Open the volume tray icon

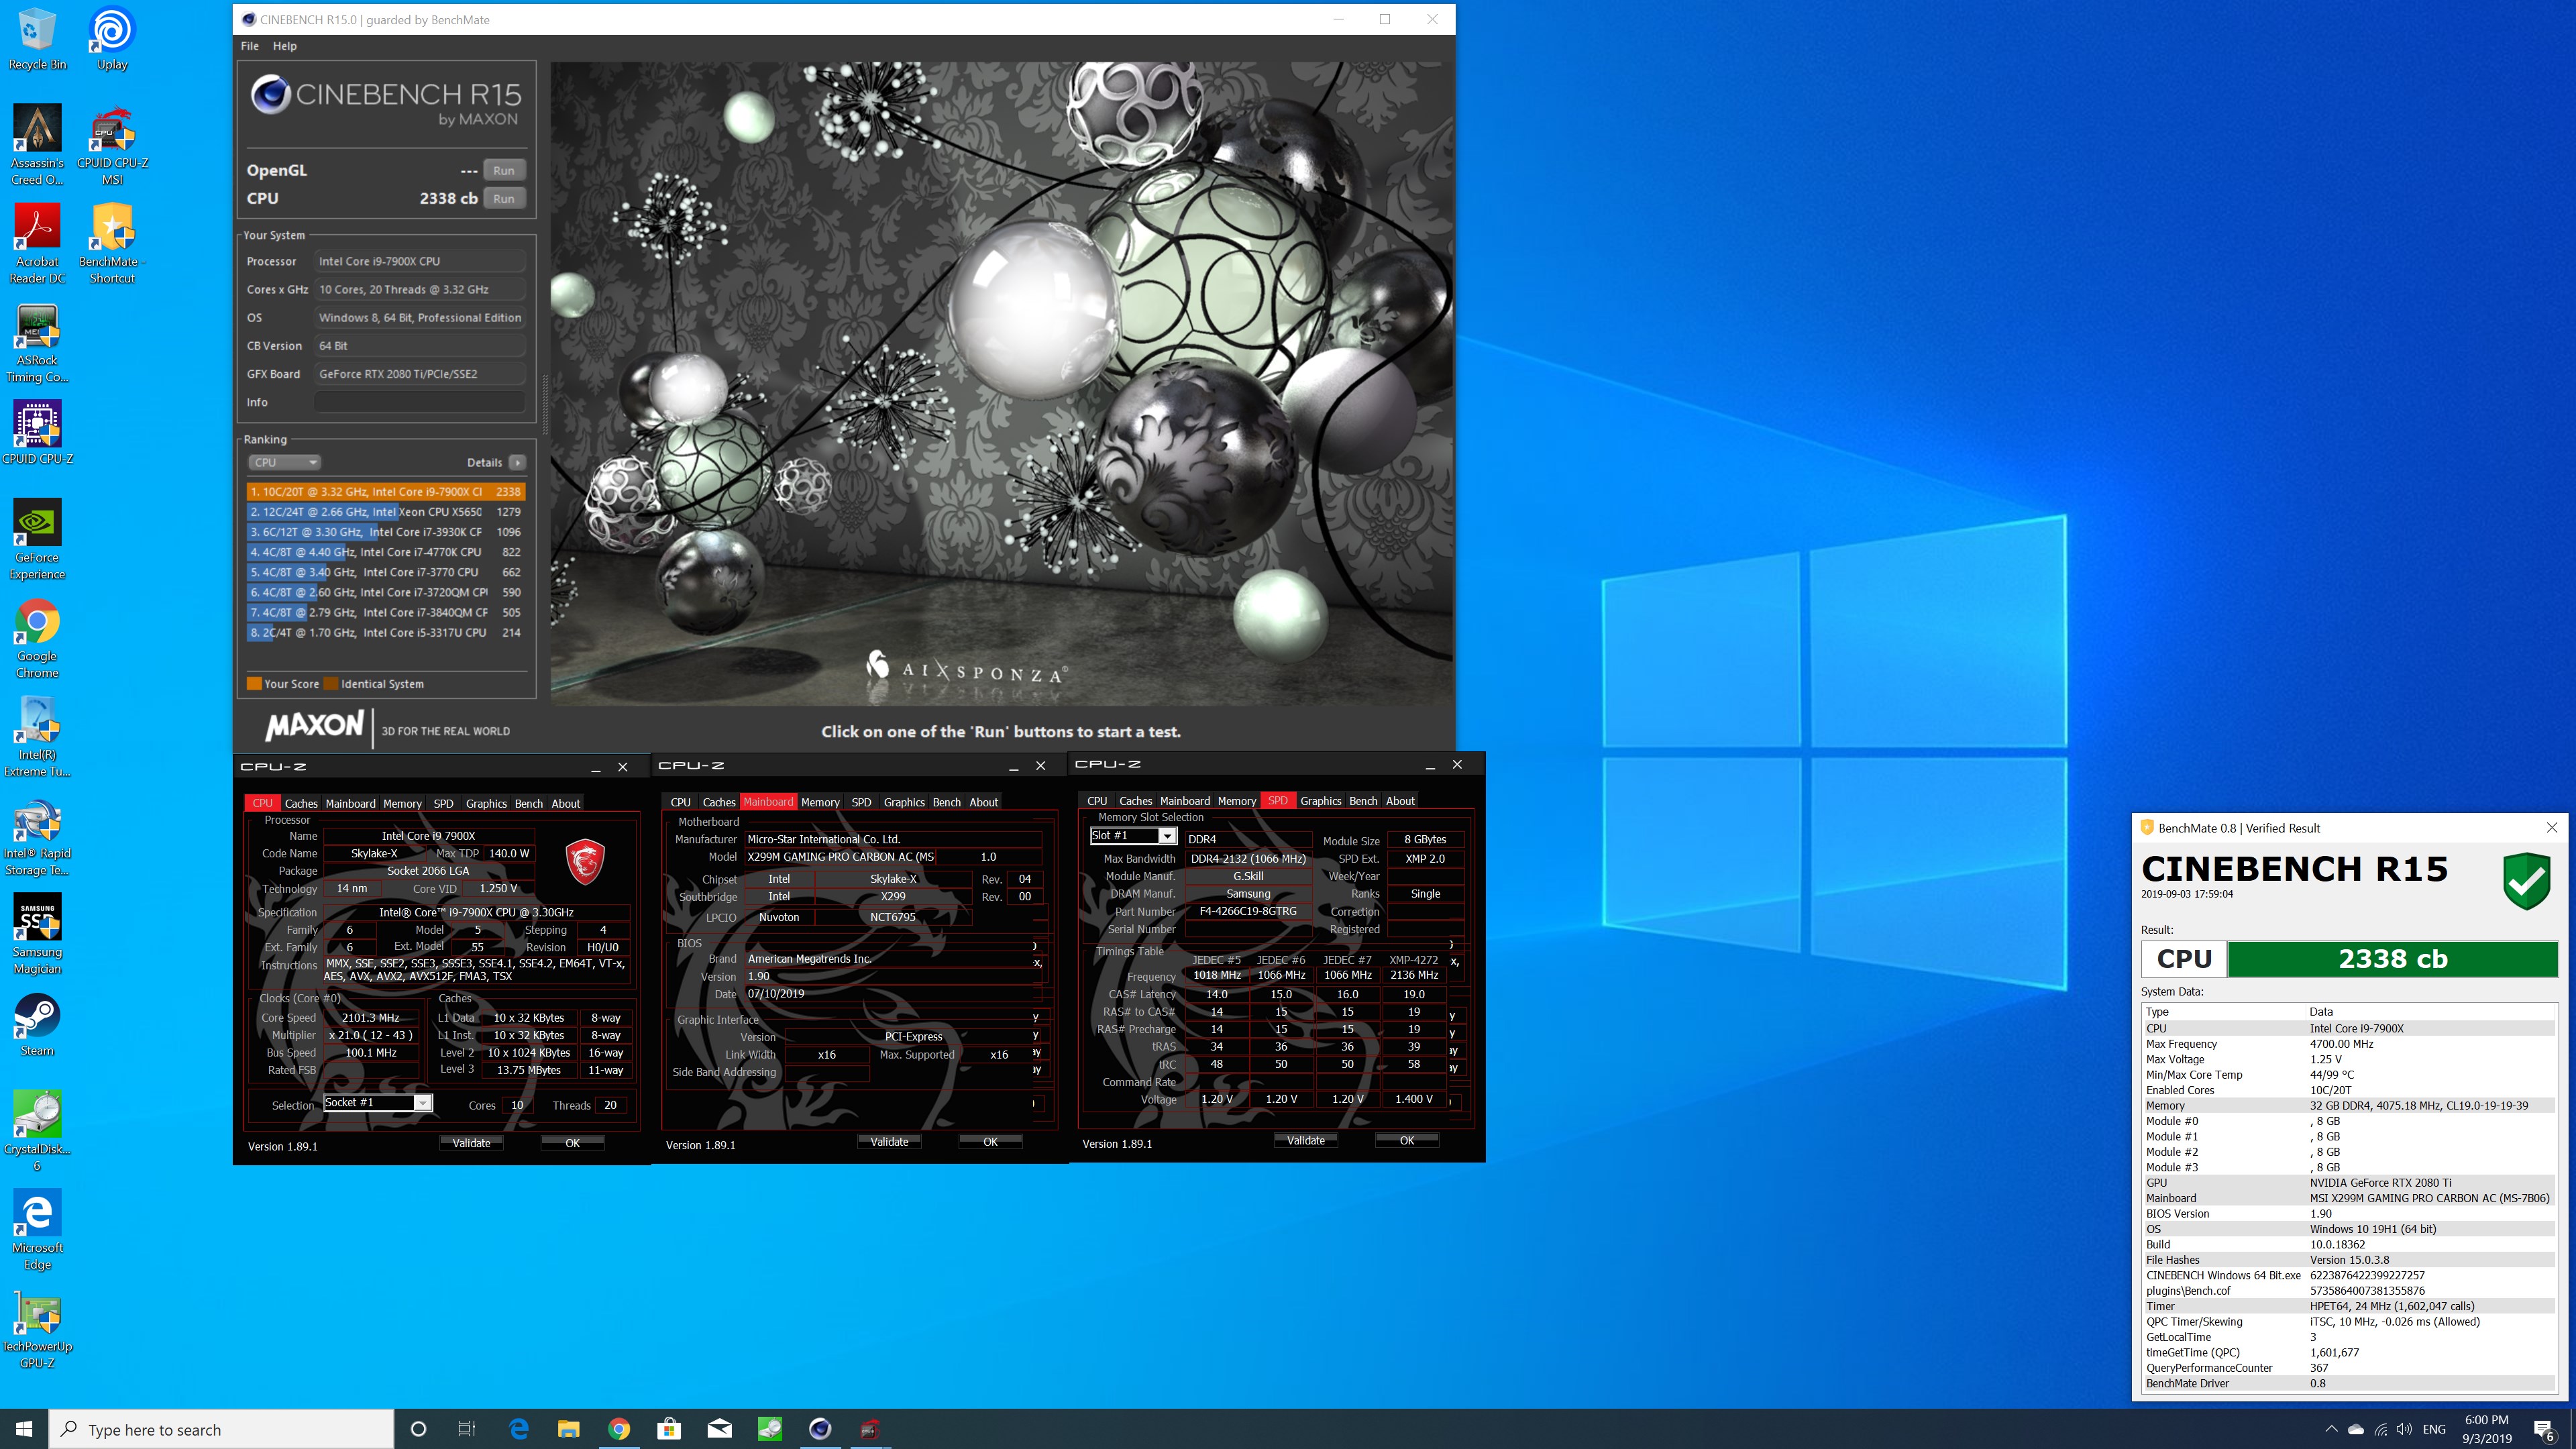tap(2405, 1429)
